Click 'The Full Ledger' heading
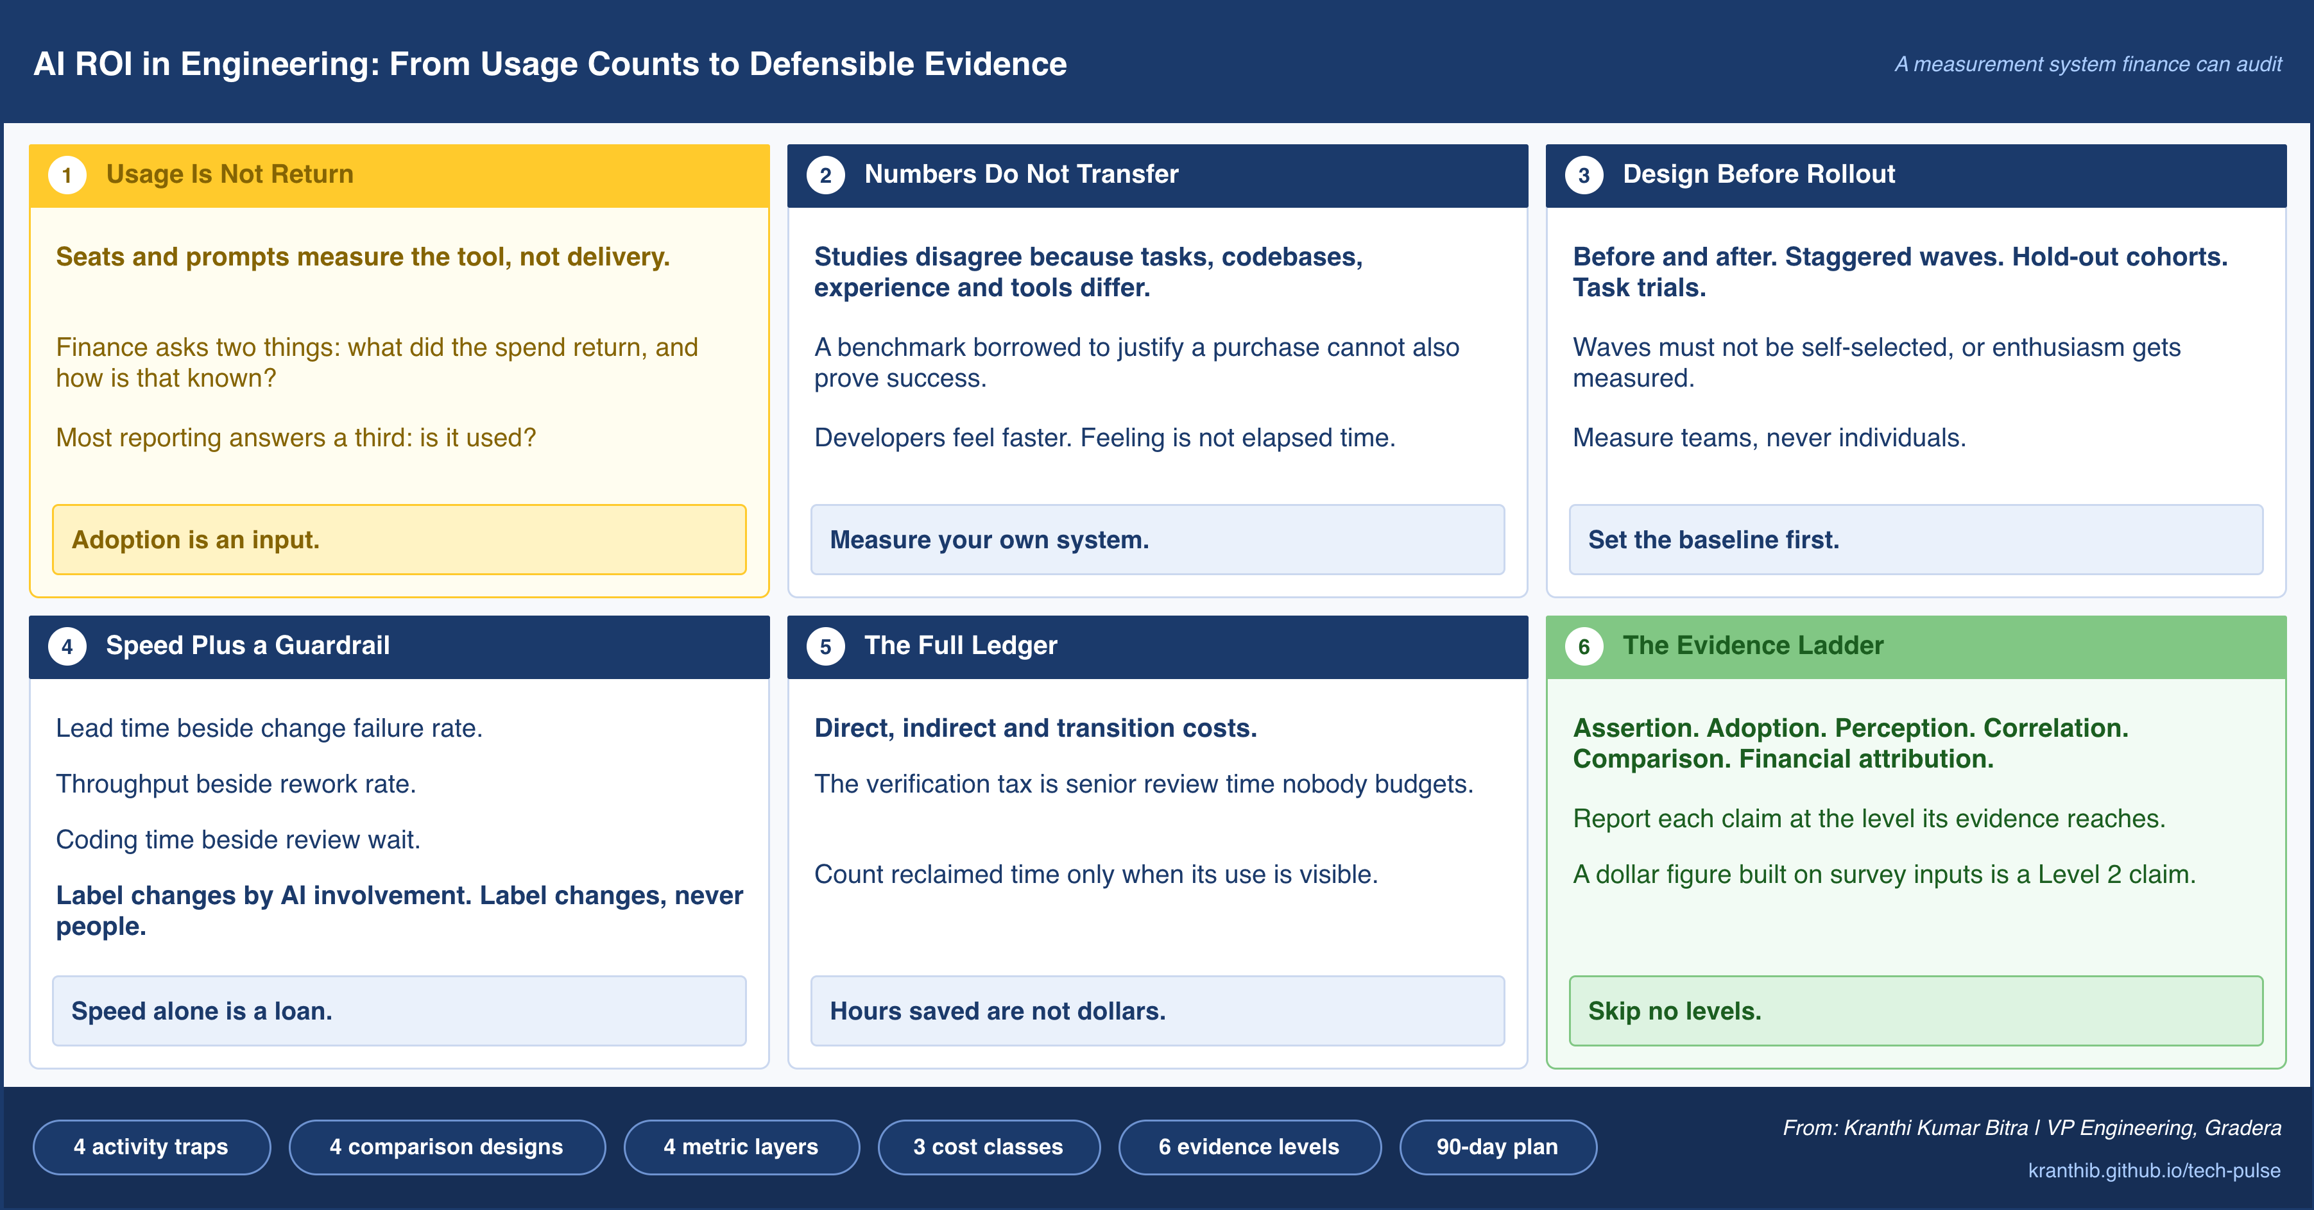2314x1210 pixels. click(960, 645)
